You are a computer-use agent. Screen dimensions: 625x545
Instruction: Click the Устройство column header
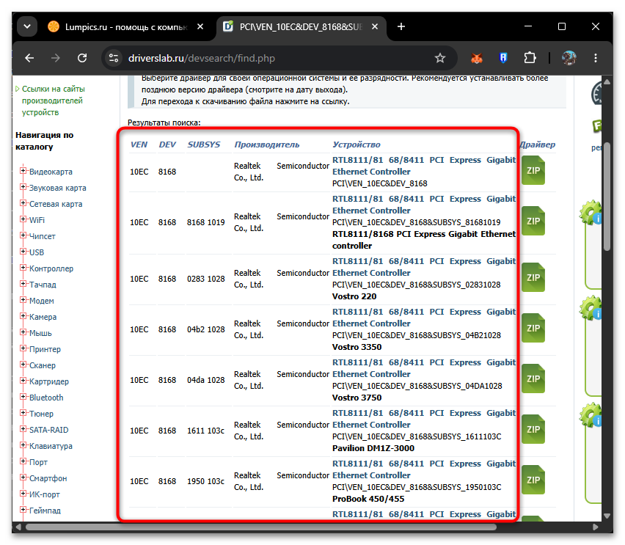point(357,145)
